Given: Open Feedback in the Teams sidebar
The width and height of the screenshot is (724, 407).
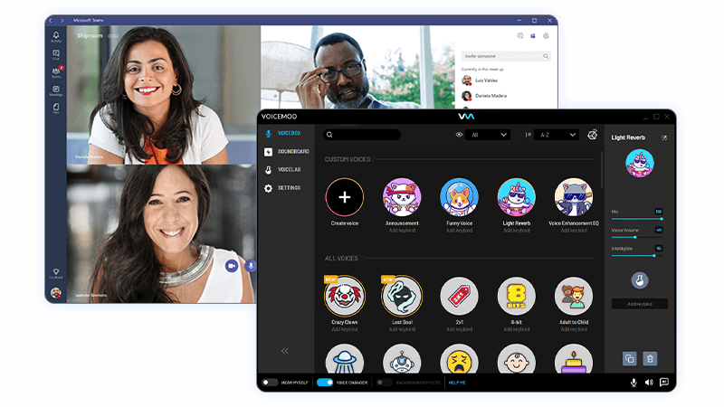Looking at the screenshot, I should (x=56, y=274).
